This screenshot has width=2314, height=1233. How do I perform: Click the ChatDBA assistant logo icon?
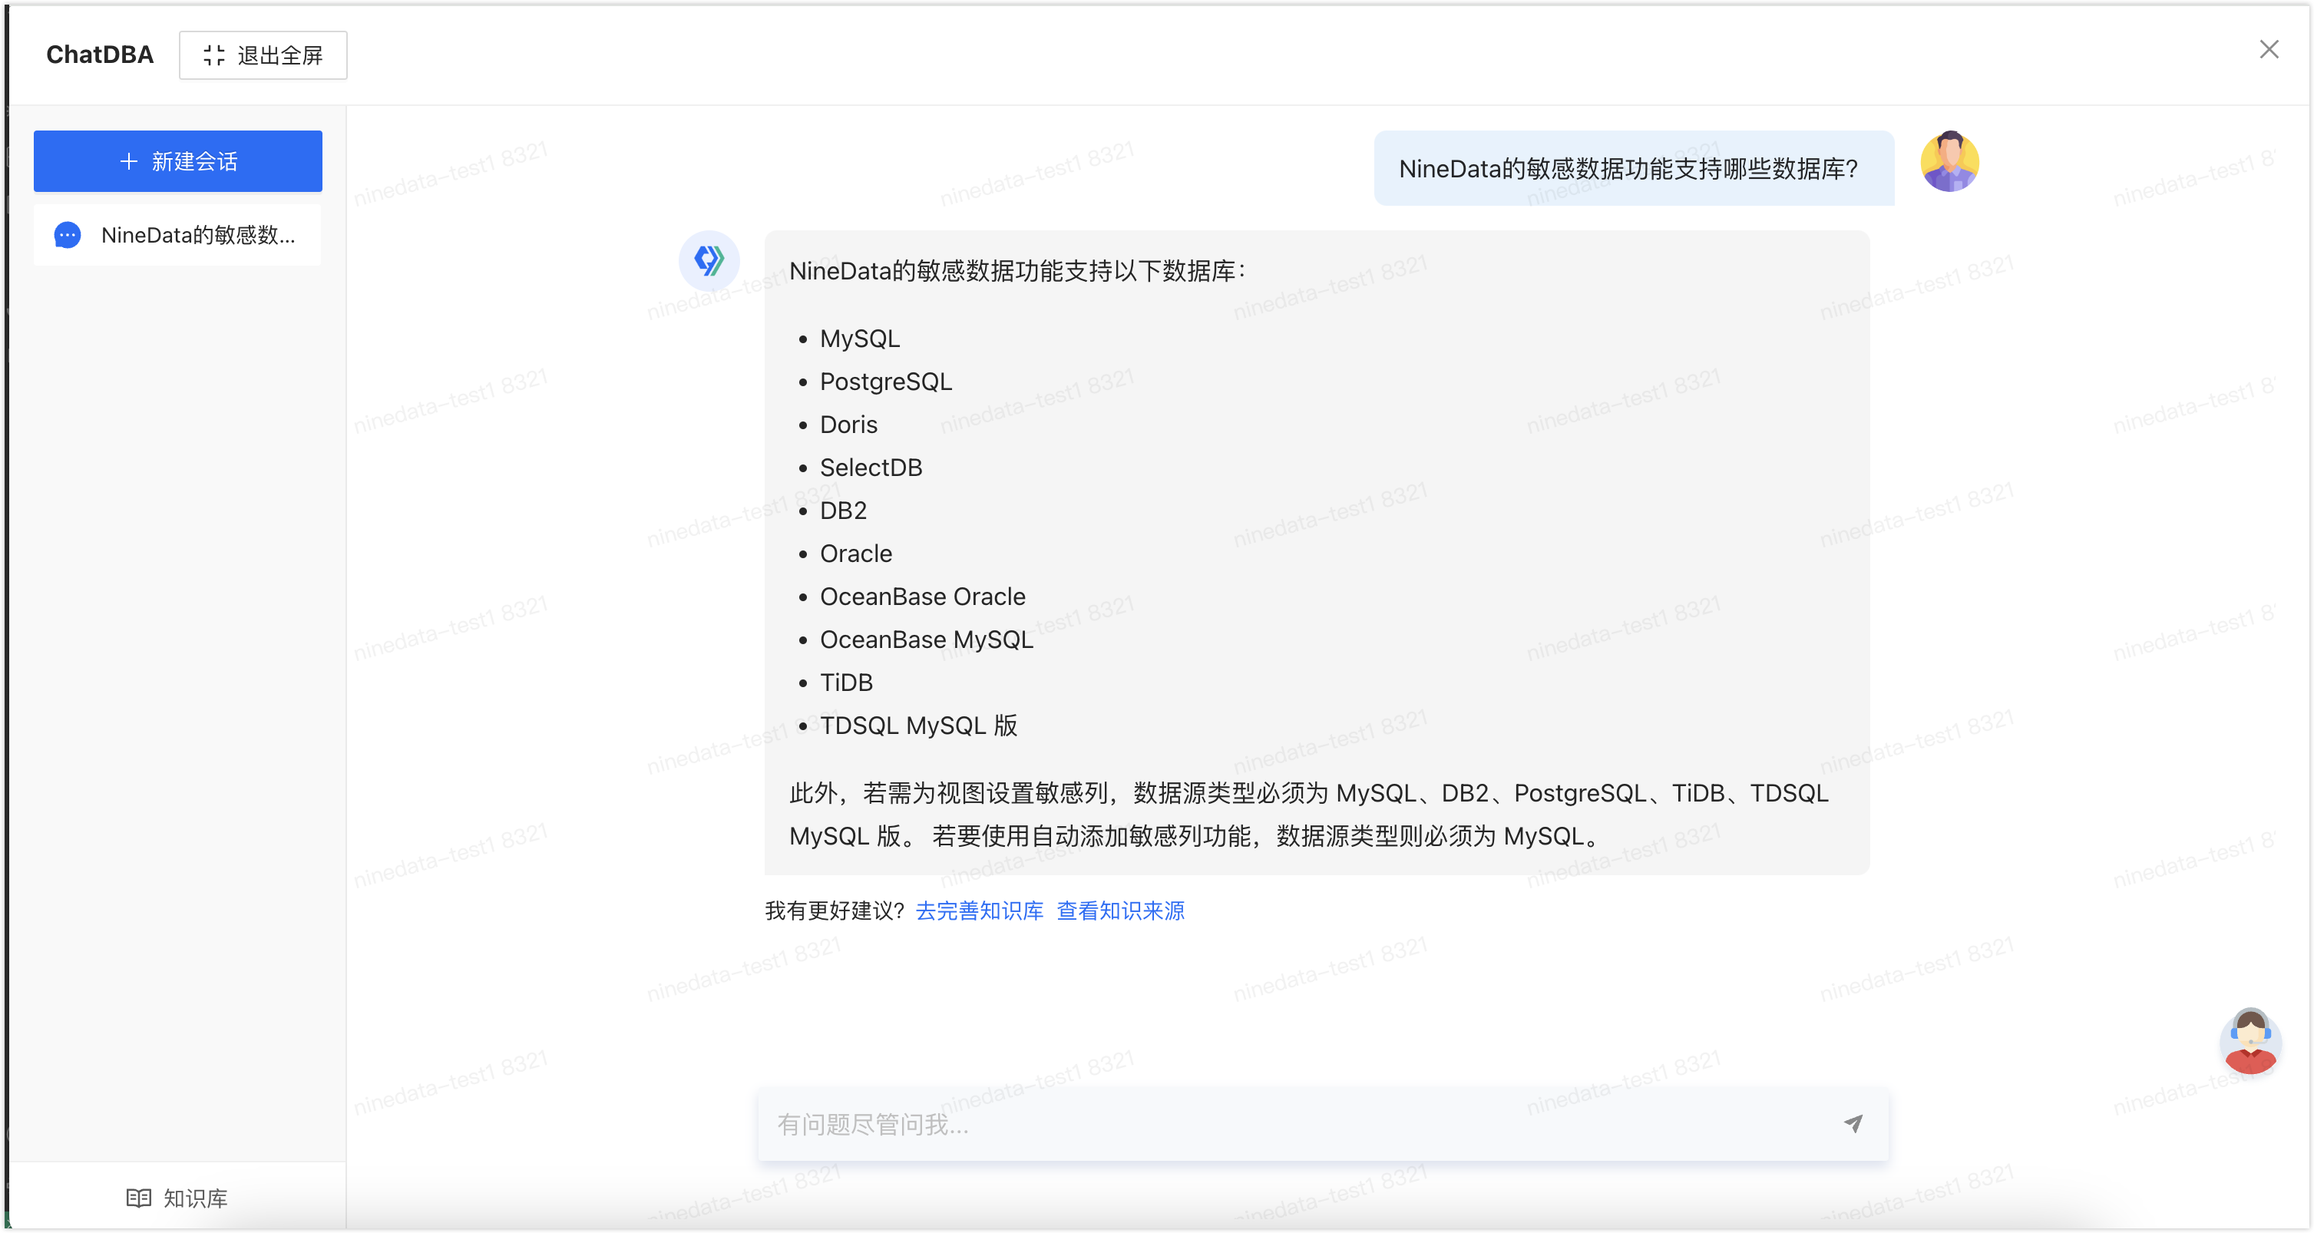(709, 260)
